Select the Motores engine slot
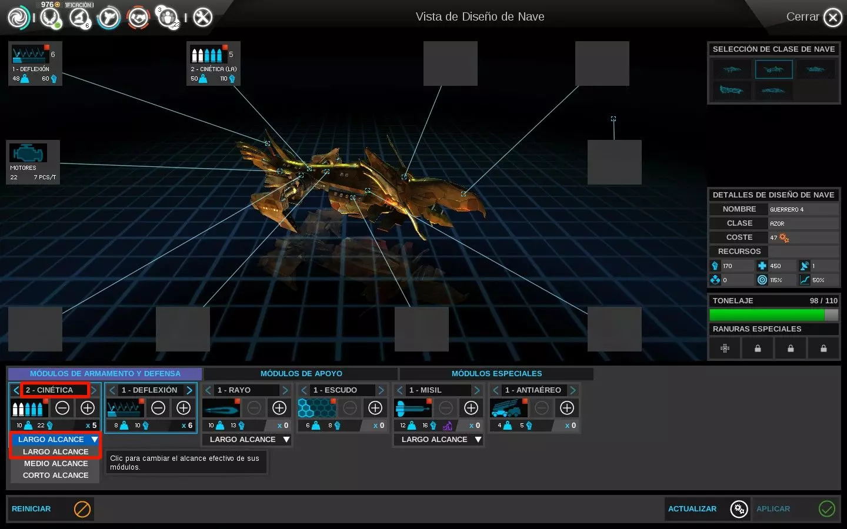 click(x=33, y=162)
